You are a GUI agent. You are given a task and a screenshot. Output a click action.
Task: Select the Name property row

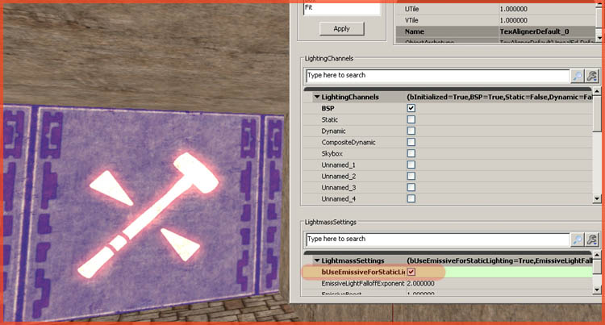click(495, 31)
